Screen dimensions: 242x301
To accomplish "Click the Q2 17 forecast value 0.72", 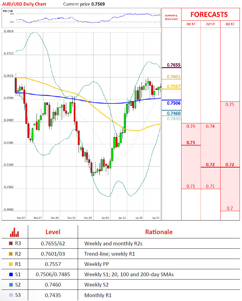I will 210,165.
